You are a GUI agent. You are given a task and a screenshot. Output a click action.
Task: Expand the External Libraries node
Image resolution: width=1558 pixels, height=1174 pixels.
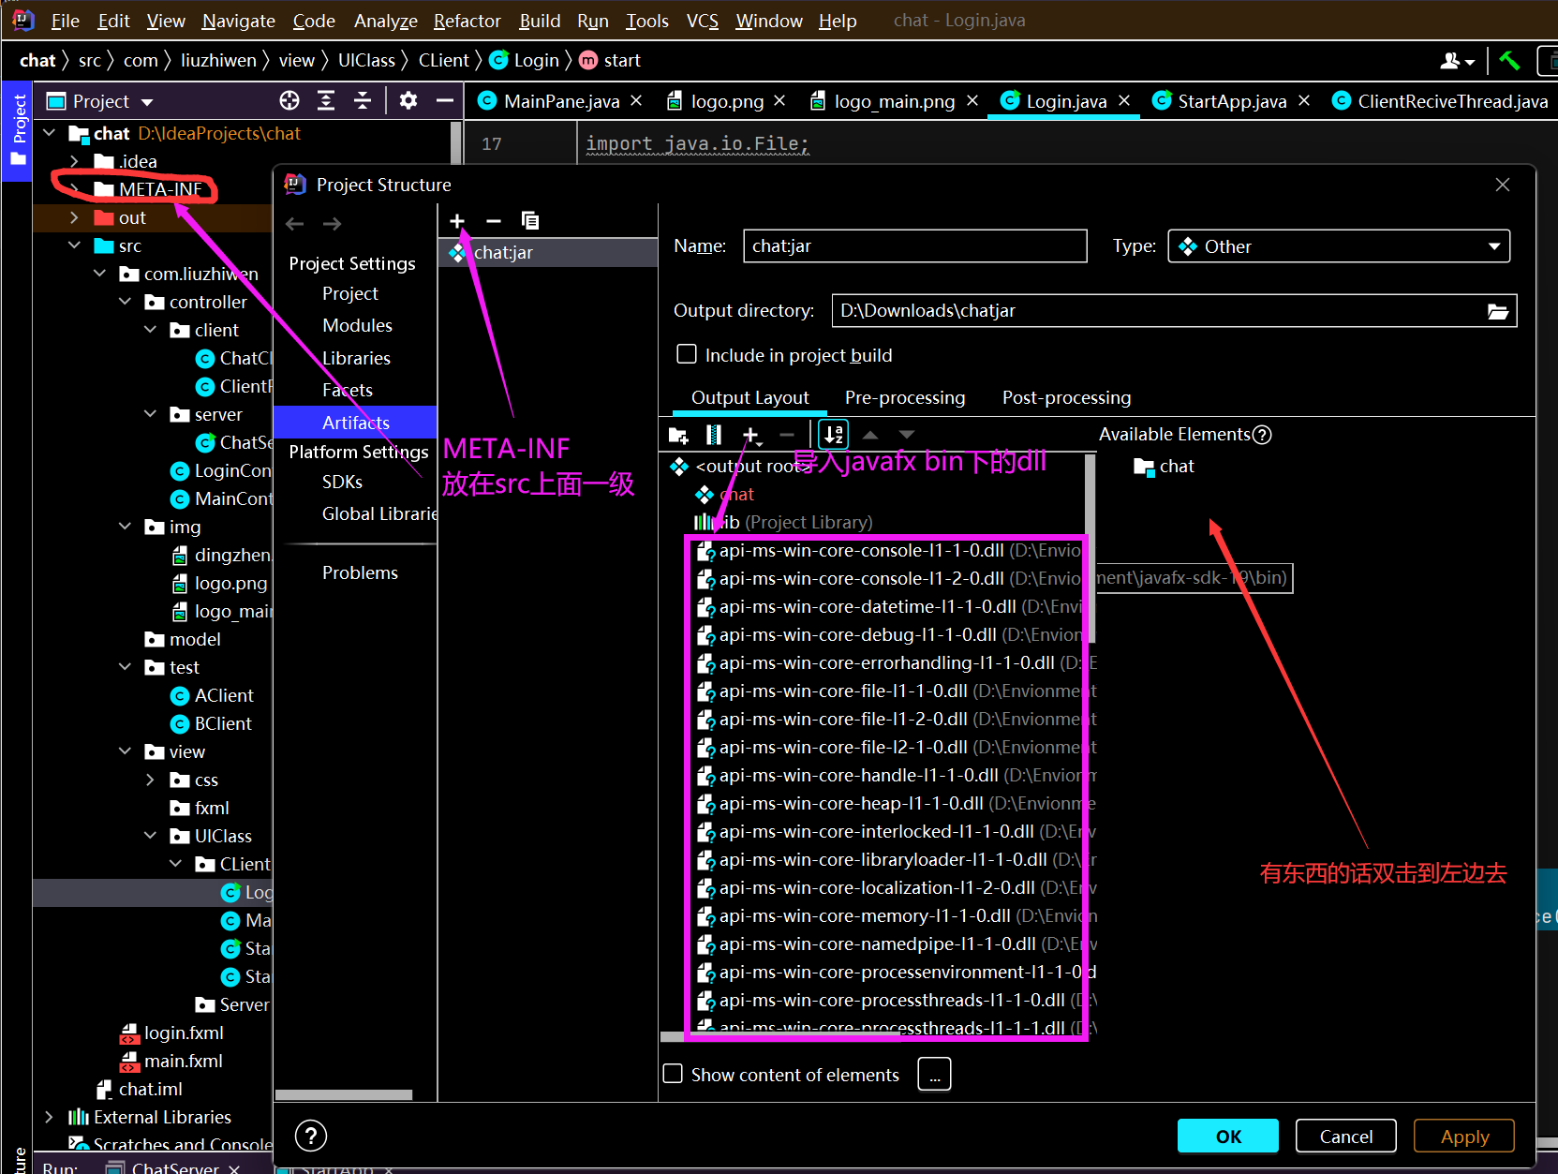point(50,1117)
